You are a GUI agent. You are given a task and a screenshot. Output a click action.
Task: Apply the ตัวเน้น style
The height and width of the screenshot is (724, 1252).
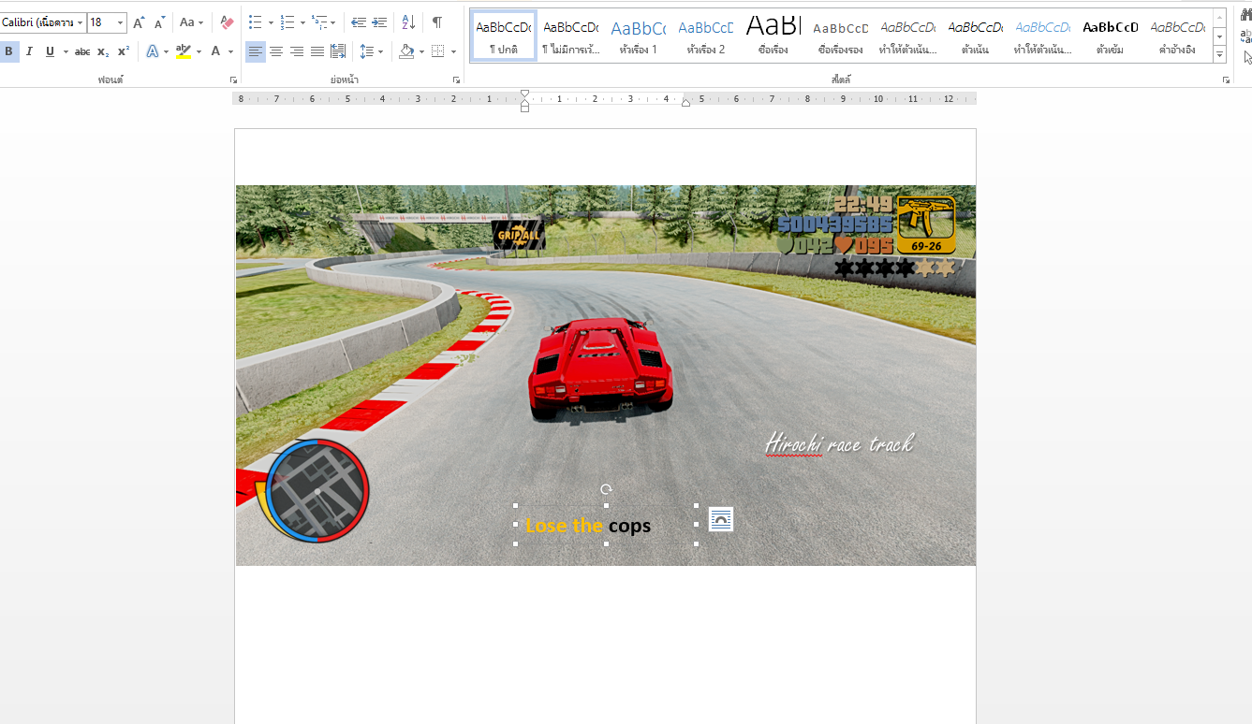pos(976,36)
